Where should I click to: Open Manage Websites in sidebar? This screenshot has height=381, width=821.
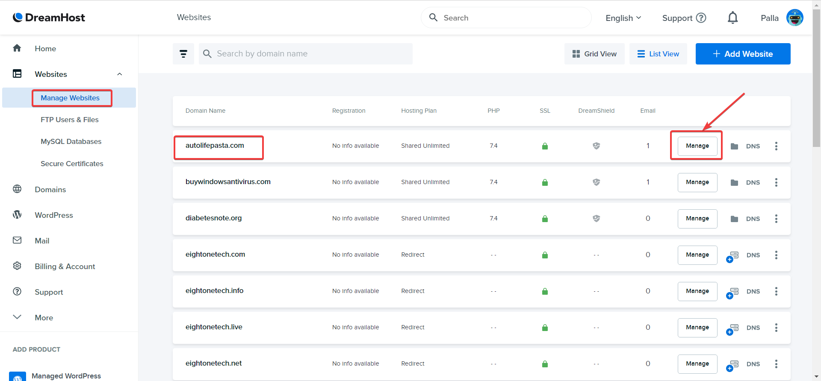70,98
